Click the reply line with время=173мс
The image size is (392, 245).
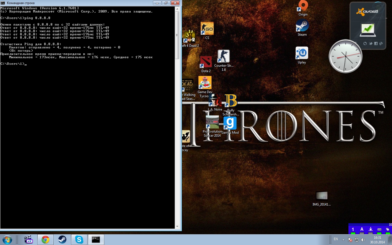(55, 38)
